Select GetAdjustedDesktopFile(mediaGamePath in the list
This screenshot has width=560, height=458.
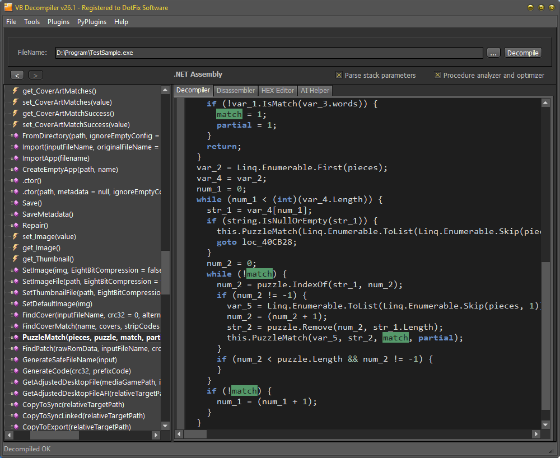91,382
